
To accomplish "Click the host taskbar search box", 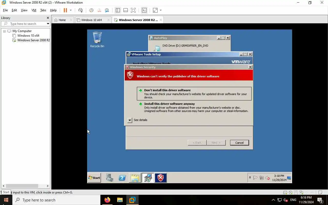I will click(56, 200).
